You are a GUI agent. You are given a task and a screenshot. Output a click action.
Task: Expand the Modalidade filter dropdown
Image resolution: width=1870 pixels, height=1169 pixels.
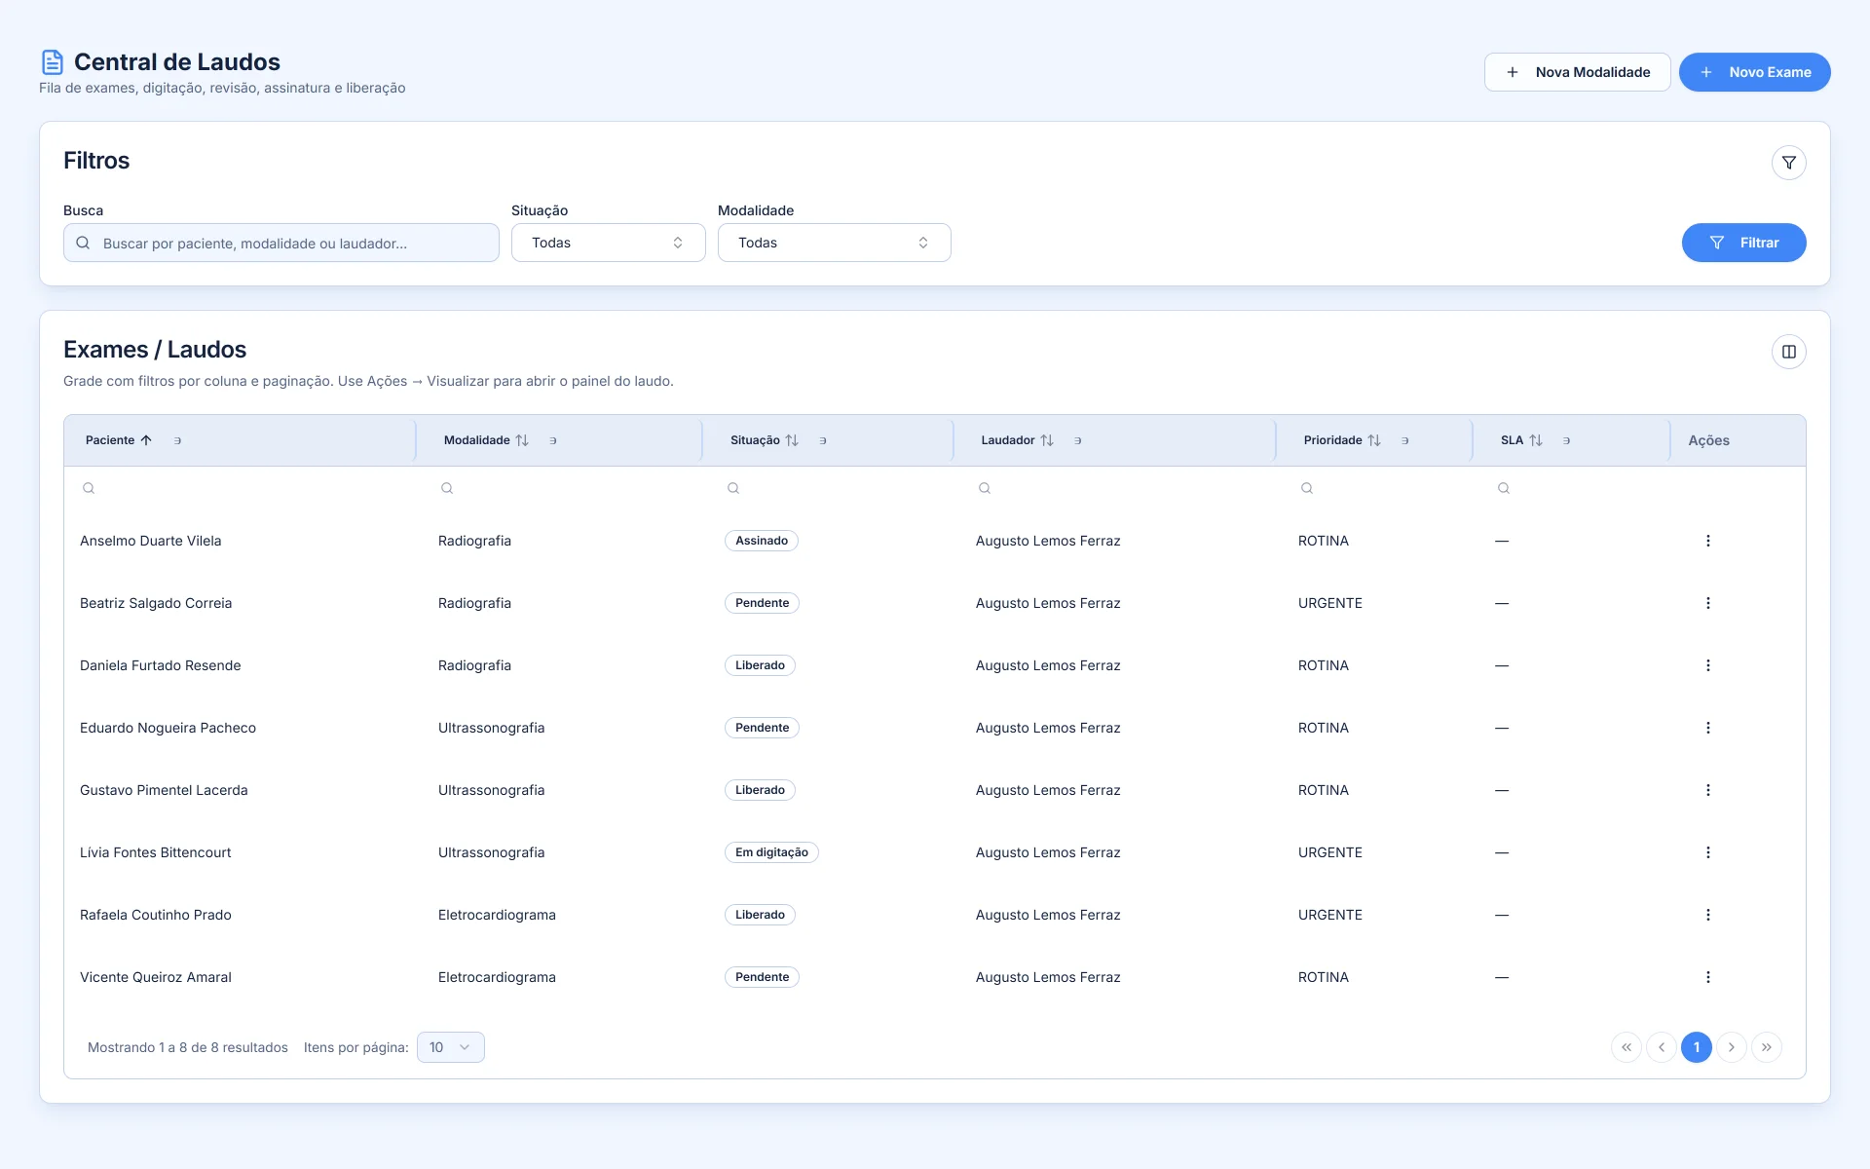834,243
